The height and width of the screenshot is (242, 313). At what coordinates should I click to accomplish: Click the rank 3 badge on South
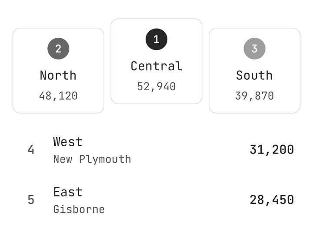pos(254,49)
